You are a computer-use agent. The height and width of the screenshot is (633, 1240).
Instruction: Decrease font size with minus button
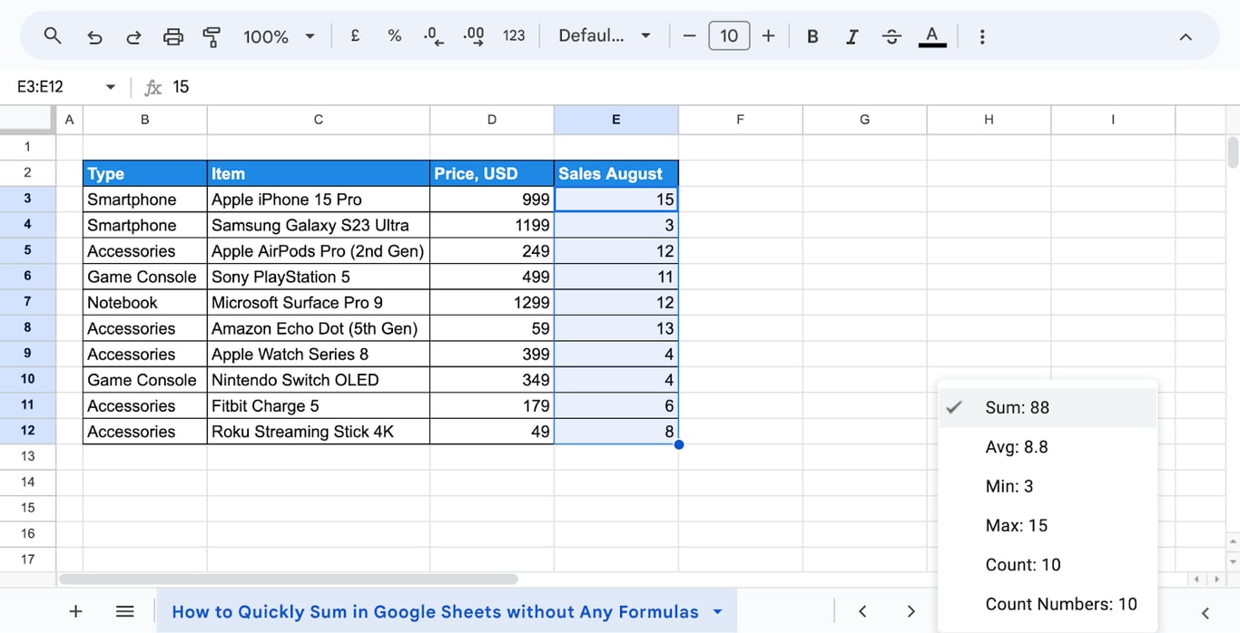coord(689,36)
